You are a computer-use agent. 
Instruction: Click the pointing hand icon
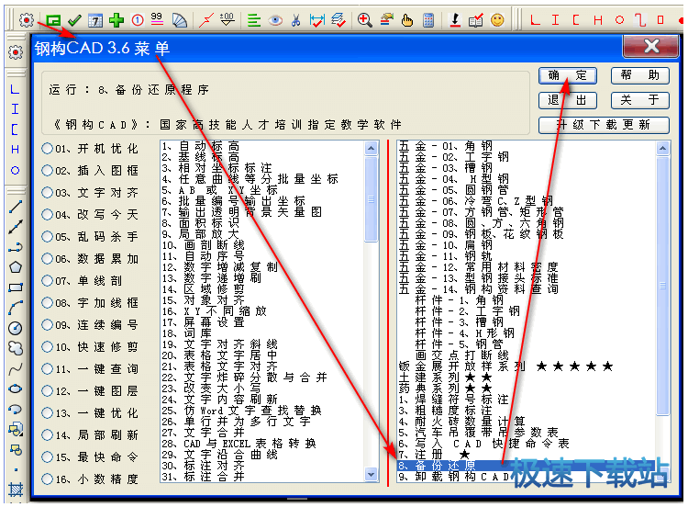coord(407,20)
